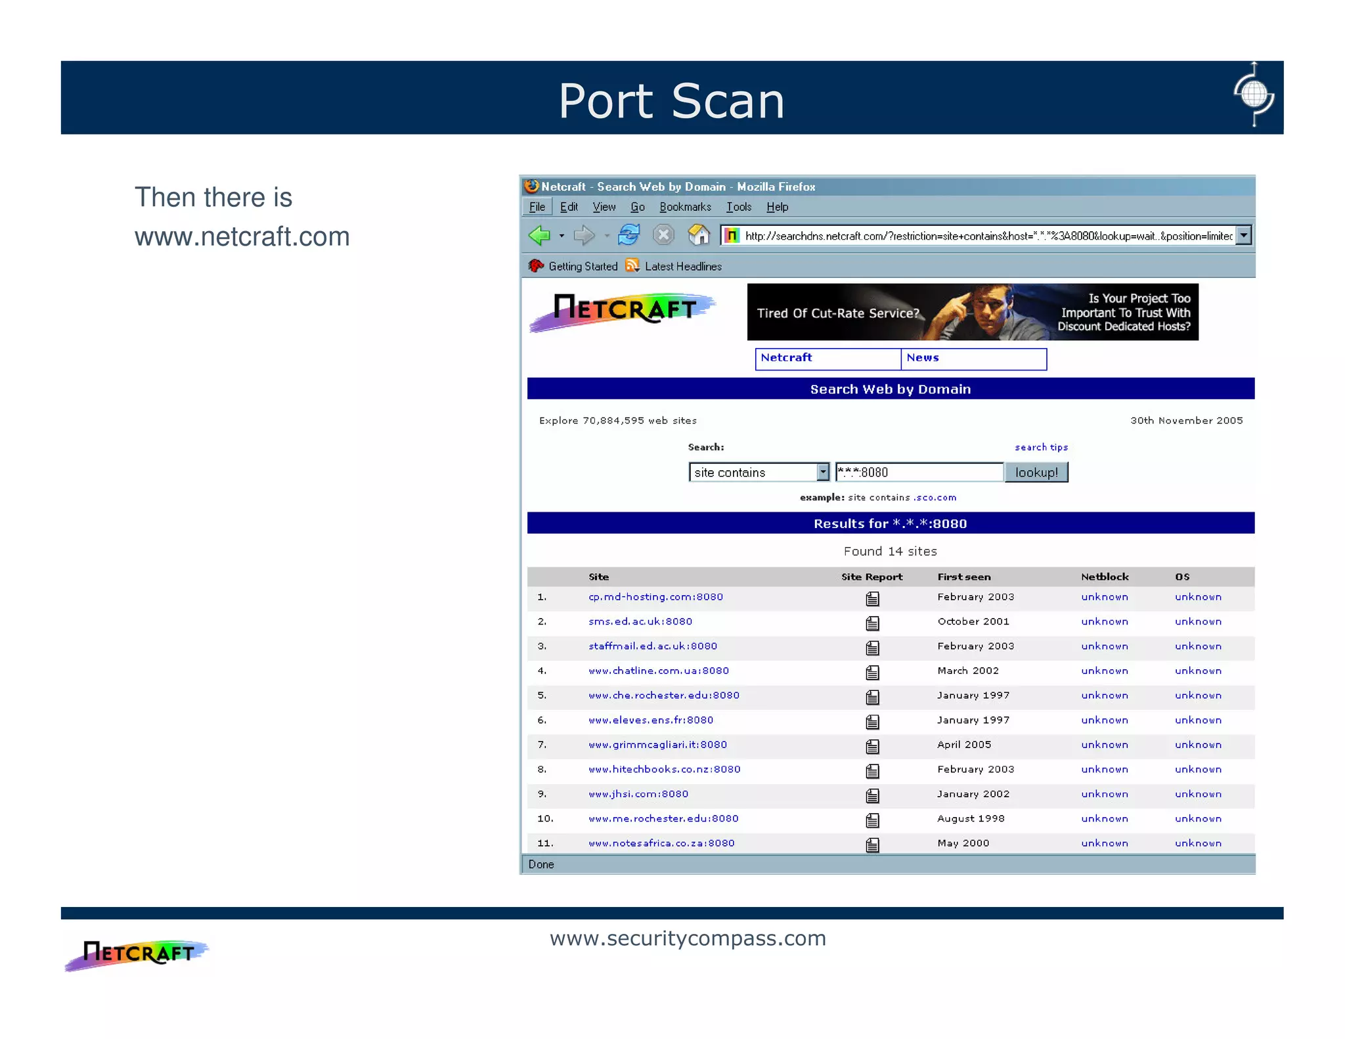Open site report icon for www.eleves.ens.fr:8080
The width and height of the screenshot is (1345, 1039).
click(872, 722)
